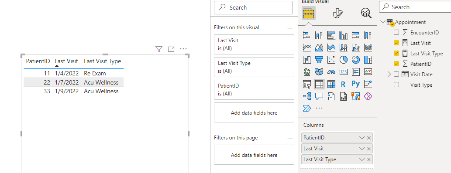Image resolution: width=451 pixels, height=173 pixels.
Task: Check the Visit Date field checkbox
Action: [396, 75]
